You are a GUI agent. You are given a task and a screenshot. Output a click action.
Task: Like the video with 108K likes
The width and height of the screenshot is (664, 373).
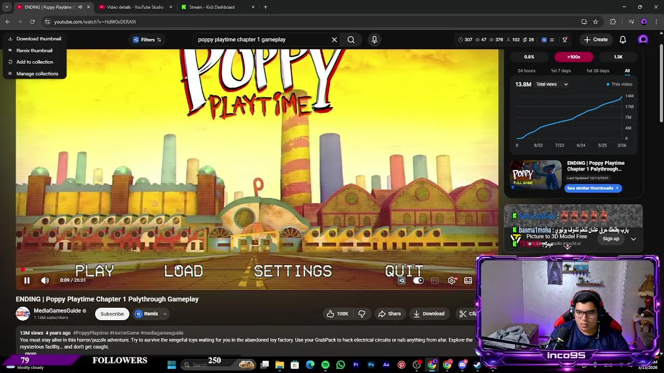tap(337, 313)
